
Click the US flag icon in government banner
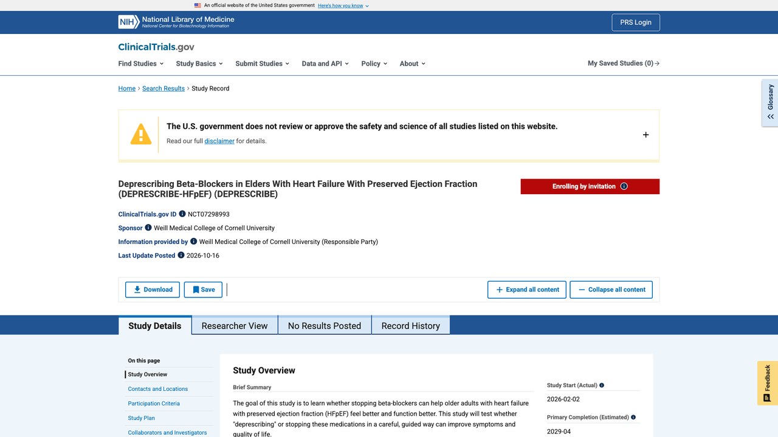[198, 5]
